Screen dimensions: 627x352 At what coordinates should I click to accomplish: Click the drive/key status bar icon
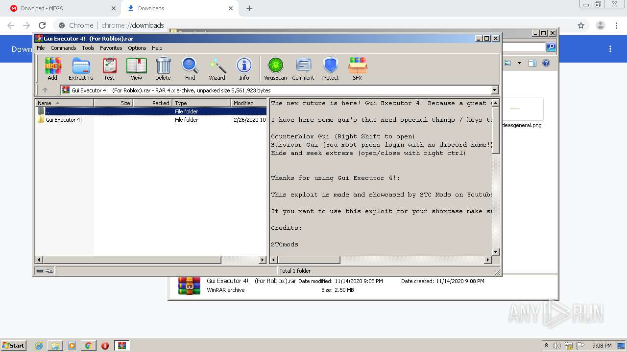pyautogui.click(x=45, y=271)
